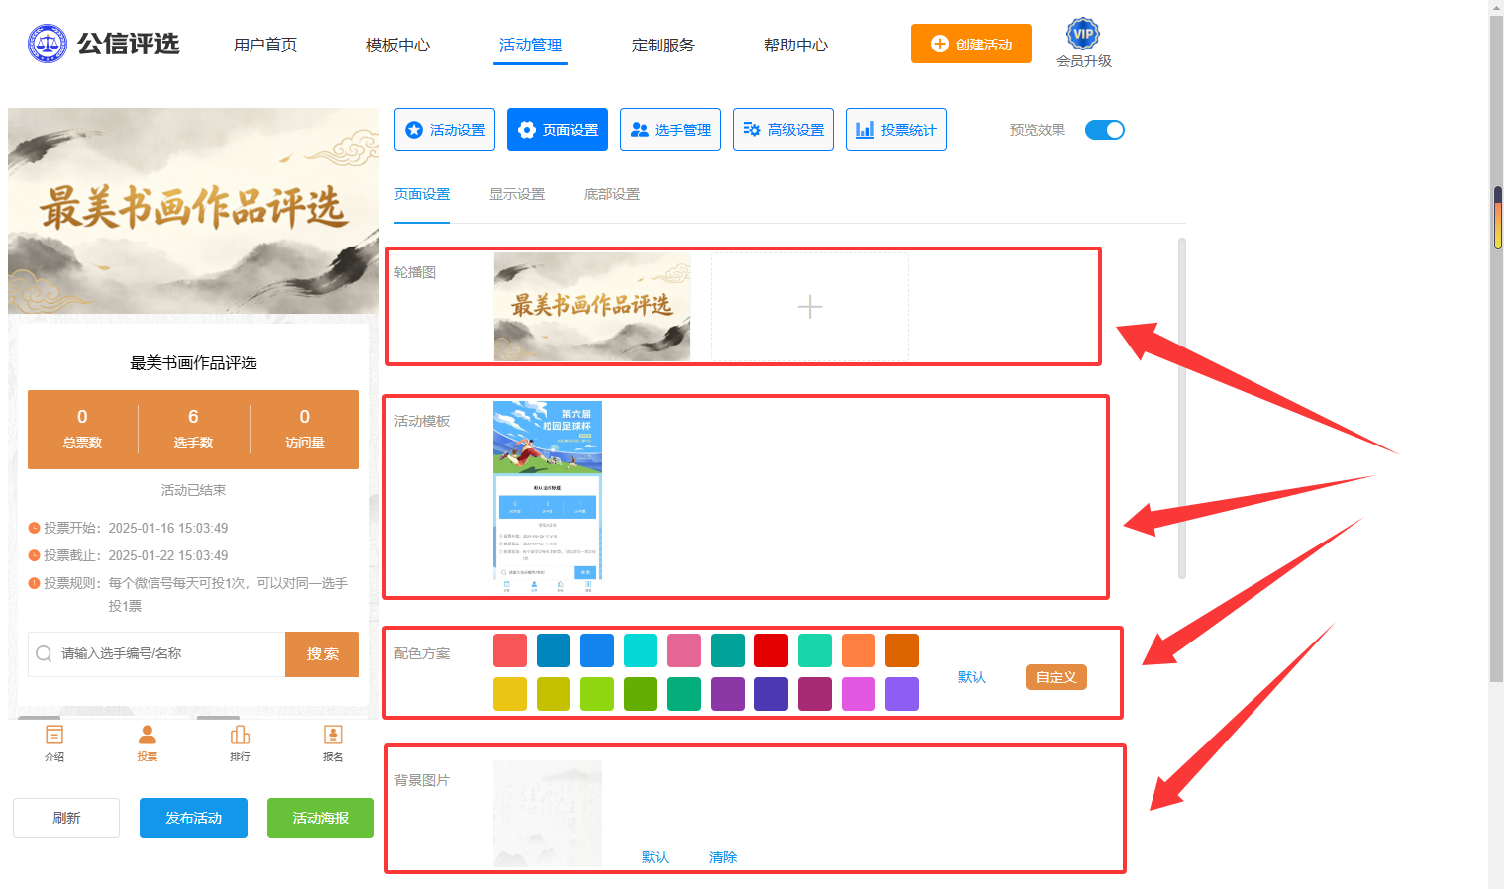Toggle the 预览效果 switch
1504x889 pixels.
1105,130
